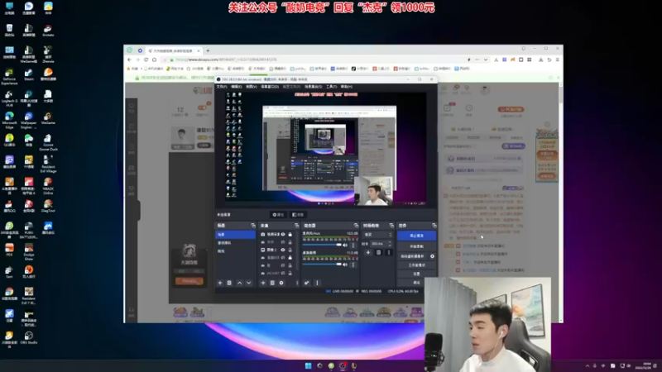Remove selected source with Sources trash icon
Image resolution: width=662 pixels, height=372 pixels.
tap(272, 283)
